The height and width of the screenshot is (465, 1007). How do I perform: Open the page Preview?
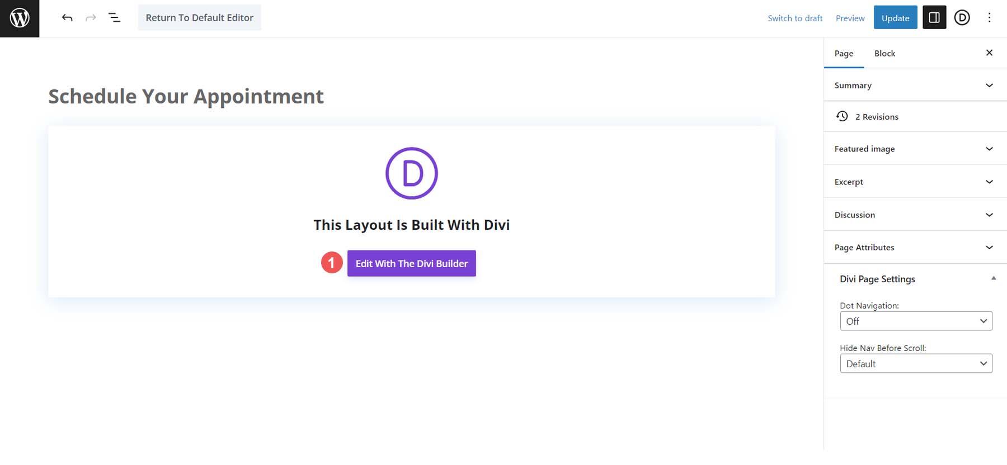coord(850,18)
